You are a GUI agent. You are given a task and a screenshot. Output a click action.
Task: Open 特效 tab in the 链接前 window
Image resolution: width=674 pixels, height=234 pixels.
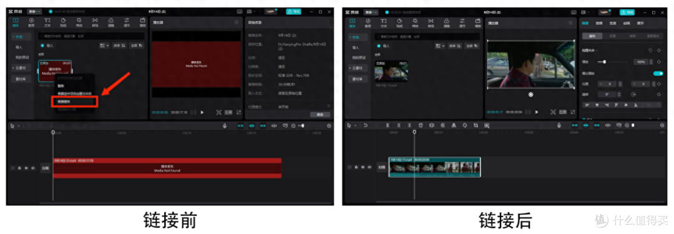click(x=79, y=22)
